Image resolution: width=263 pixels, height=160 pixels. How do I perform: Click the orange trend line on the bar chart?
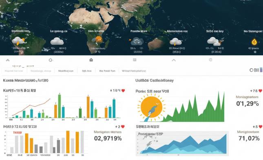31,107
